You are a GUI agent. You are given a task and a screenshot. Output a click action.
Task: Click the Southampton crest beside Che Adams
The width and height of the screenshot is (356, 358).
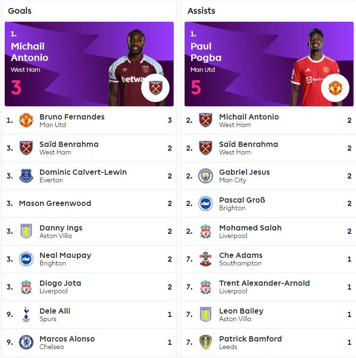[x=205, y=259]
